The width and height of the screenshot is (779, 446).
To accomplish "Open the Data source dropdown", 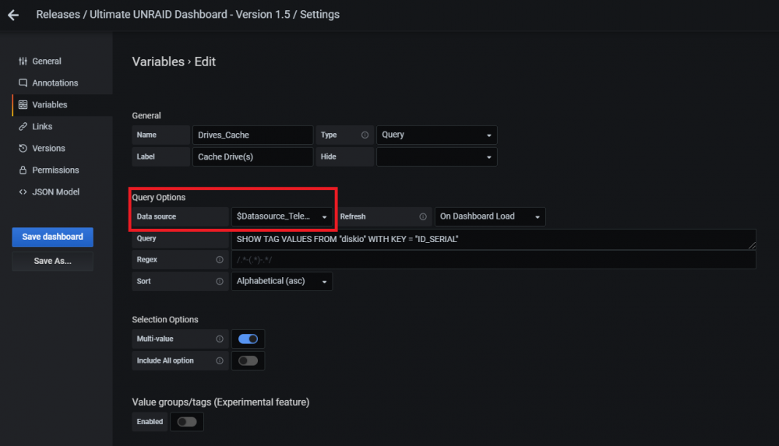I will point(282,216).
